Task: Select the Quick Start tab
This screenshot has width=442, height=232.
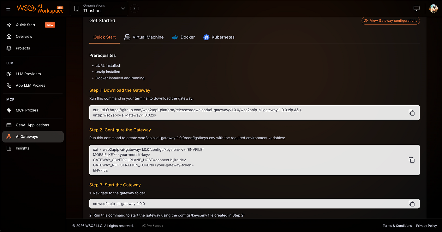Action: click(105, 37)
